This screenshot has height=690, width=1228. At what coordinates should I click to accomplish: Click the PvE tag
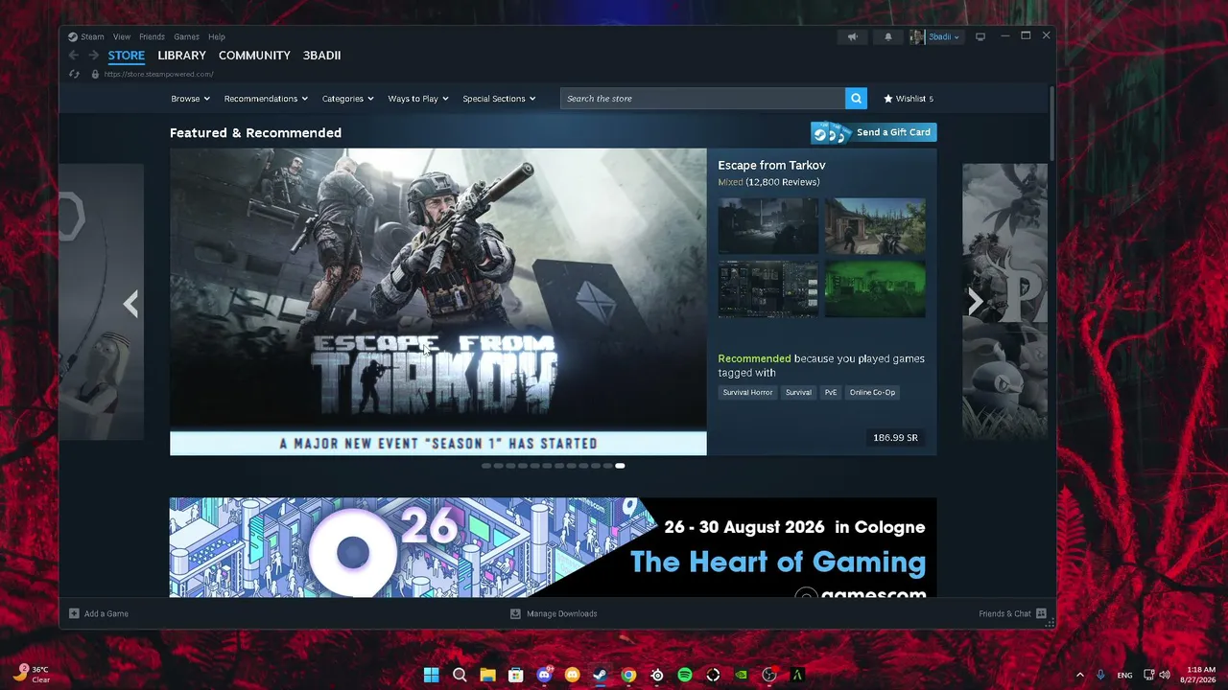tap(831, 392)
